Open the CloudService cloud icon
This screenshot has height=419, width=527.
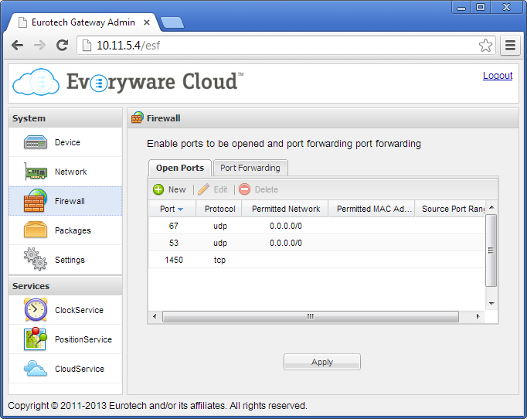[36, 368]
